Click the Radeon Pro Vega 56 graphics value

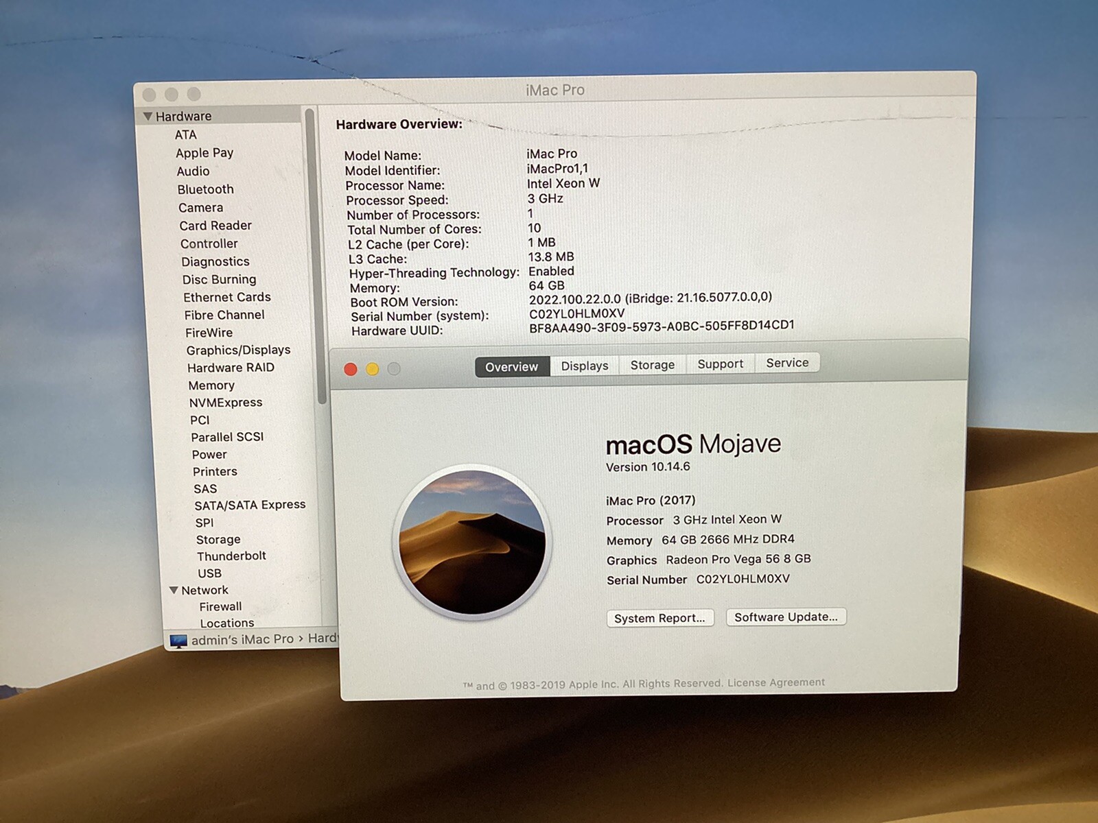click(x=738, y=560)
